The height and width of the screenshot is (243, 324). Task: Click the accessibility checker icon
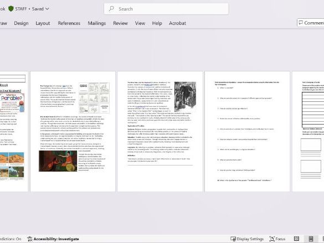30,239
